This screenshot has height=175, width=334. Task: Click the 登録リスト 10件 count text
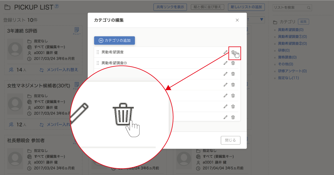click(20, 20)
